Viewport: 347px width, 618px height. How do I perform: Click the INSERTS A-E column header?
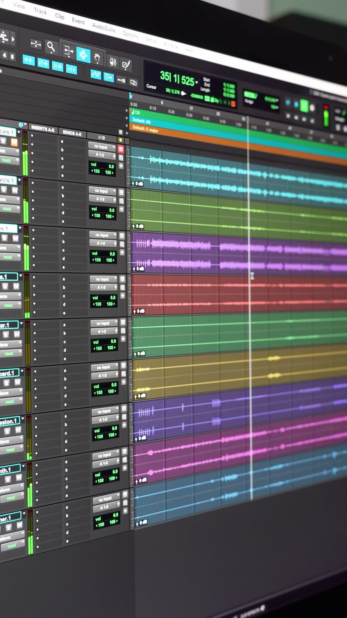tap(43, 129)
